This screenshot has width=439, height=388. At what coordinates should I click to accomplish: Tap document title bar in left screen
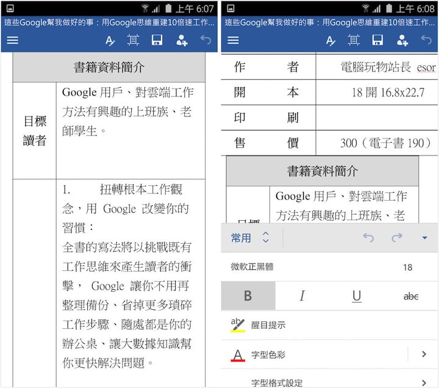[x=109, y=23]
